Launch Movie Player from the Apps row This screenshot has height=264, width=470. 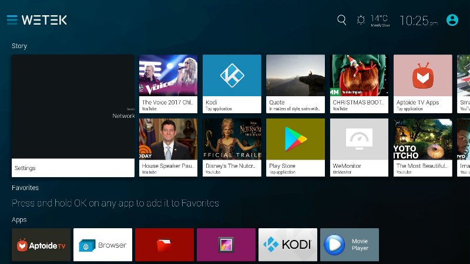pyautogui.click(x=350, y=245)
